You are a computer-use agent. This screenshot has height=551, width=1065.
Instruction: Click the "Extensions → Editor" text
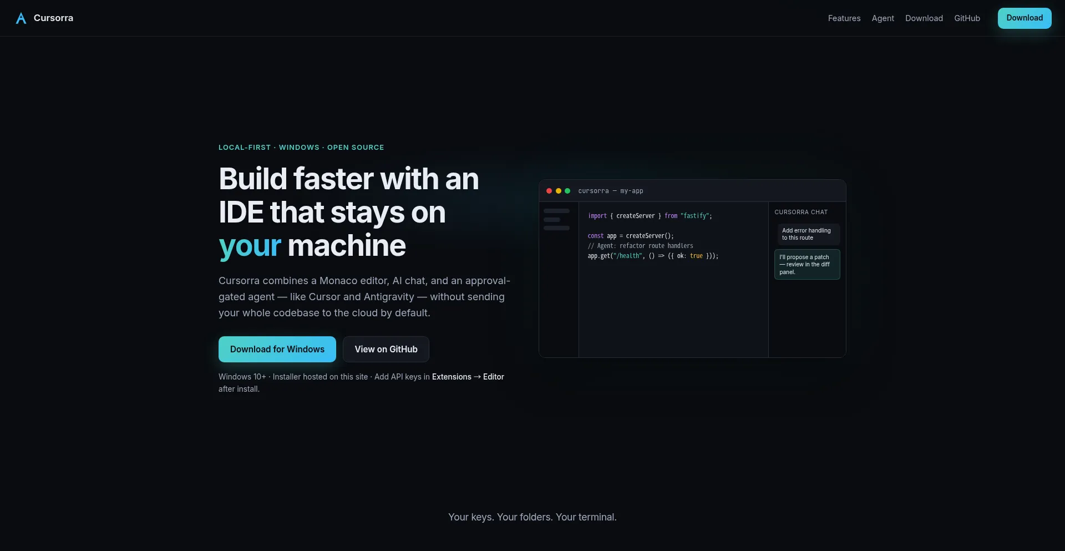(468, 377)
